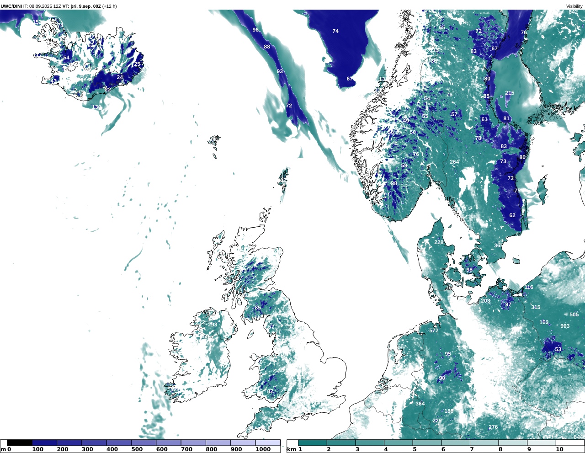Click the 100–200 m dark blue legend swatch
This screenshot has width=585, height=453.
(x=44, y=442)
